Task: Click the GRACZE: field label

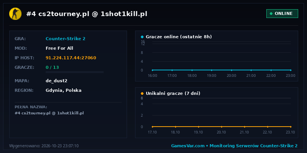Action: 25,67
